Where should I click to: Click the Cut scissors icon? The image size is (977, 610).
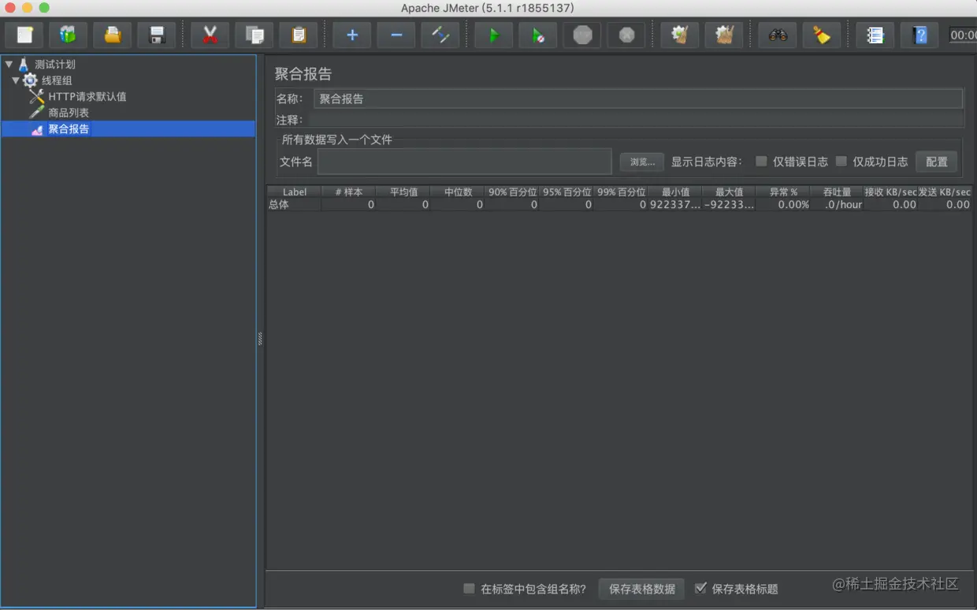coord(210,35)
